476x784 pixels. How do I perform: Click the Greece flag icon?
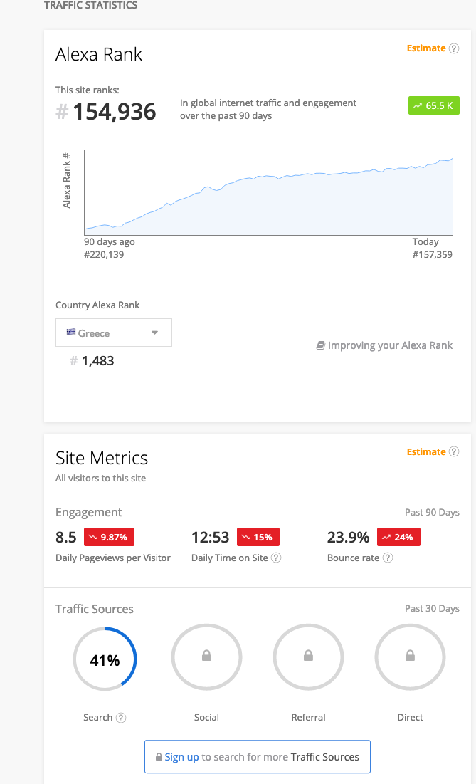[71, 332]
